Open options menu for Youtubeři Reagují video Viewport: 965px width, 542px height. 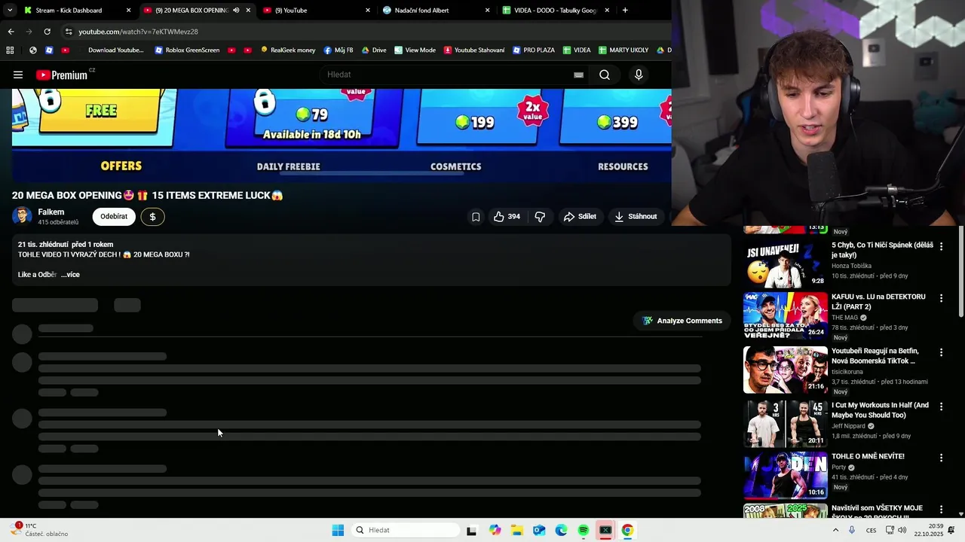pyautogui.click(x=941, y=352)
